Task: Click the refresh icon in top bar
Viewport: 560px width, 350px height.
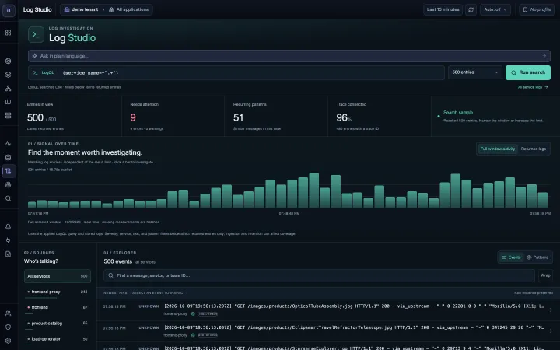Action: click(471, 9)
